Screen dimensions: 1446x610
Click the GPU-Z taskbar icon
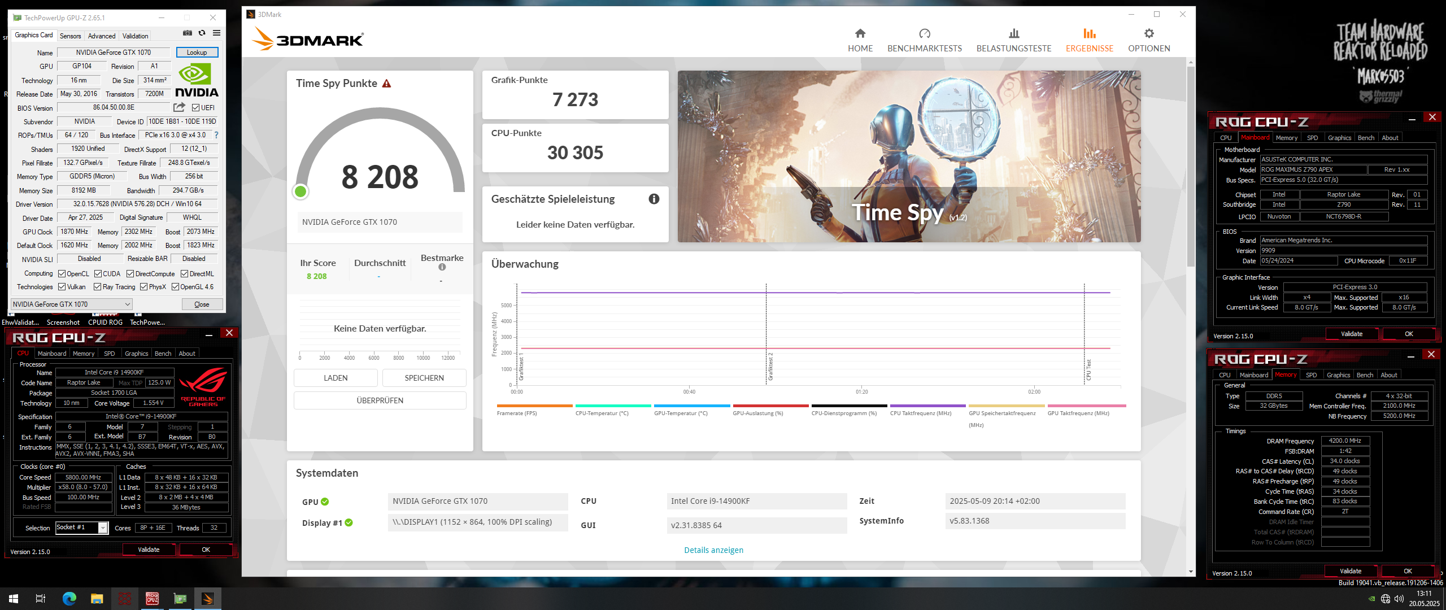coord(180,599)
